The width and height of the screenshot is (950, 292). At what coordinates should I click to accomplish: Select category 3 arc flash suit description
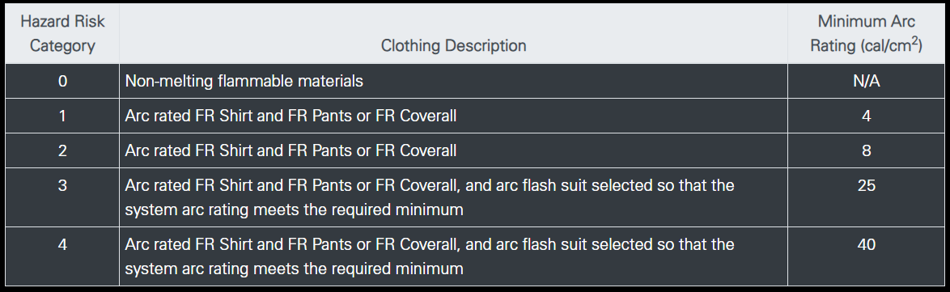point(430,197)
